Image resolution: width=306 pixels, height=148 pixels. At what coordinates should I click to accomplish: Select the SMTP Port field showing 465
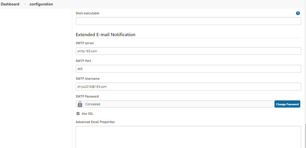[188, 69]
